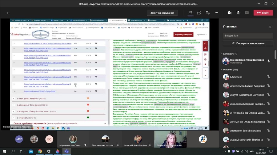Unmute the microphone in meeting toolbar
This screenshot has width=277, height=155.
238,13
